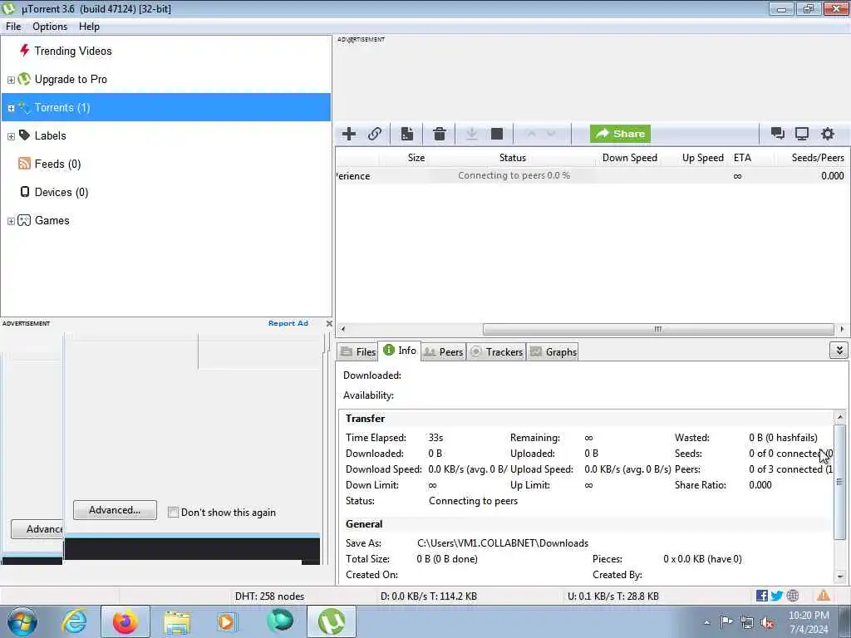Sort by Seeds/Peers column header
Viewport: 851px width, 638px height.
point(818,158)
